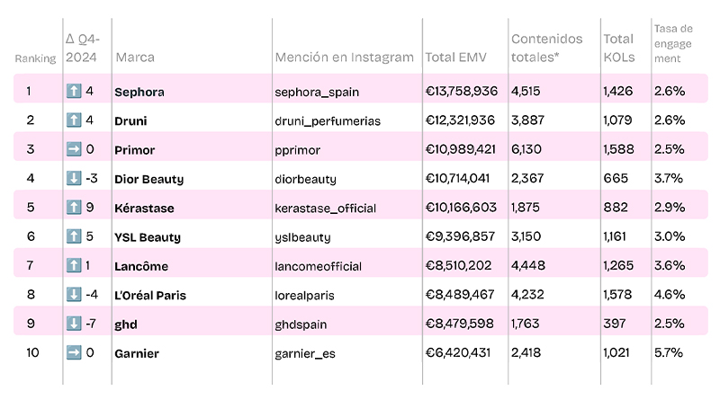
Task: Click the Marca column header
Action: pyautogui.click(x=134, y=58)
